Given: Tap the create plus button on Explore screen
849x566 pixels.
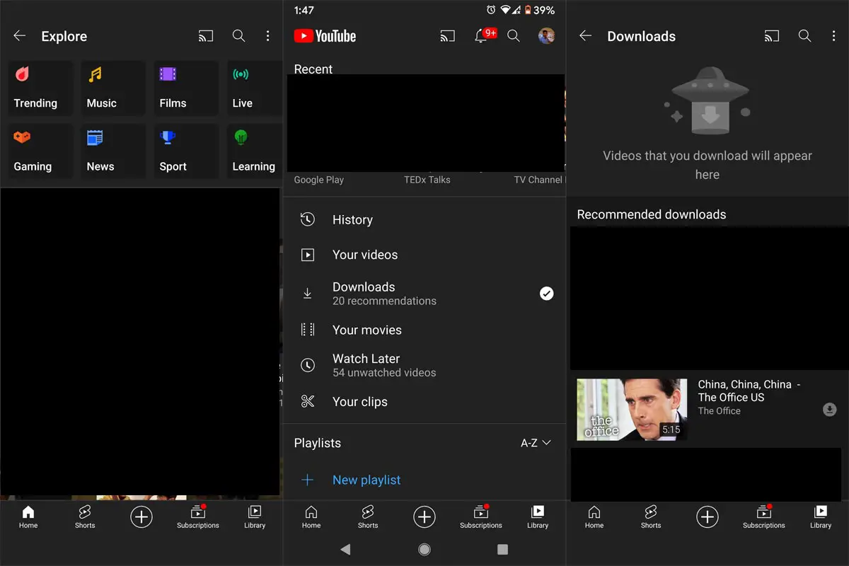Looking at the screenshot, I should pos(141,517).
